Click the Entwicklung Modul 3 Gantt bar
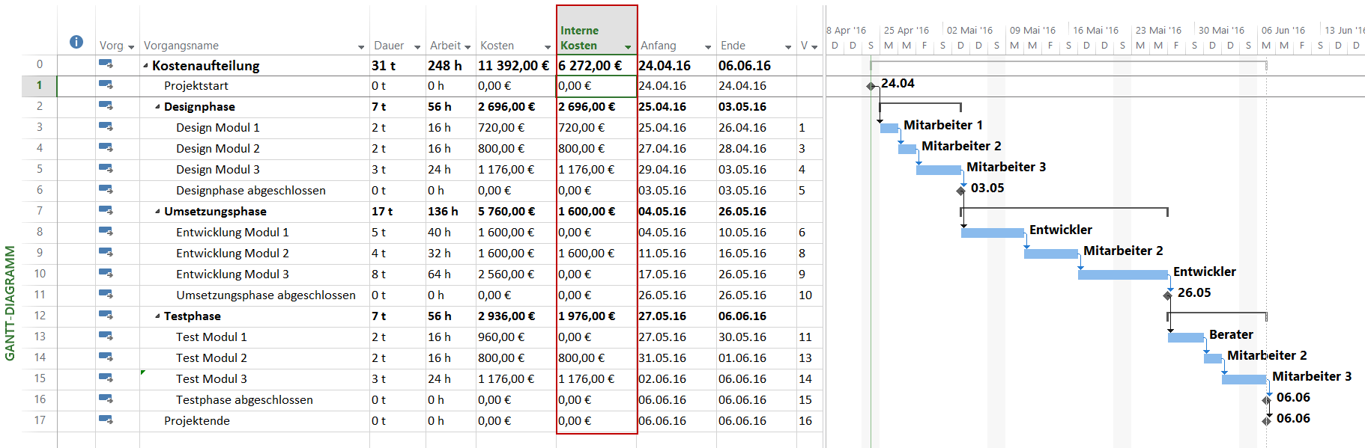The height and width of the screenshot is (448, 1365). (1122, 274)
